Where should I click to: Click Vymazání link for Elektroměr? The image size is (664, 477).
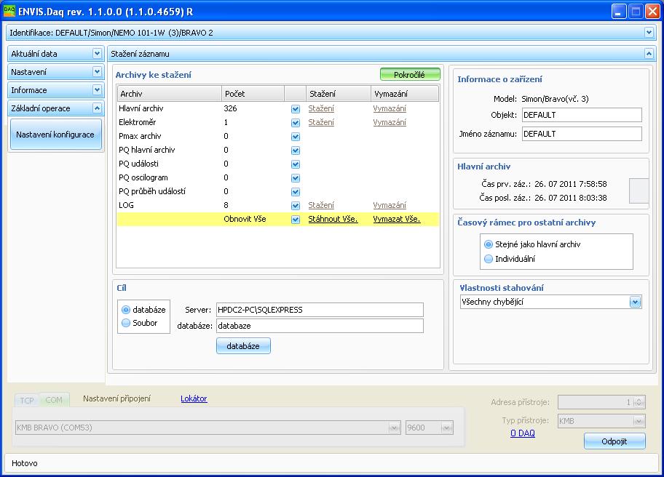click(x=390, y=123)
